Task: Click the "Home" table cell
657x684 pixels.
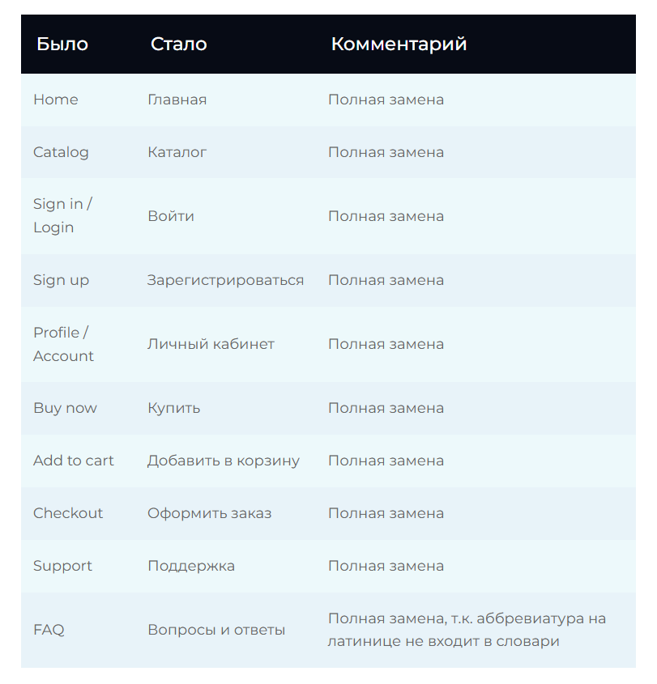Action: point(56,100)
